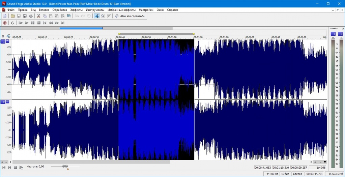The height and width of the screenshot is (177, 345).
Task: Zoom out time with the bottom-right minus button
Action: pyautogui.click(x=321, y=162)
